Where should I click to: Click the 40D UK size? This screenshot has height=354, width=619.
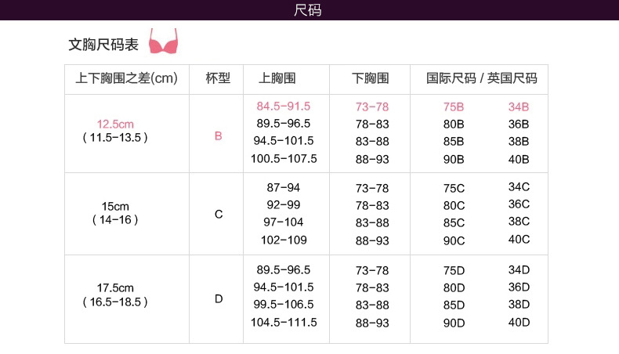click(519, 321)
